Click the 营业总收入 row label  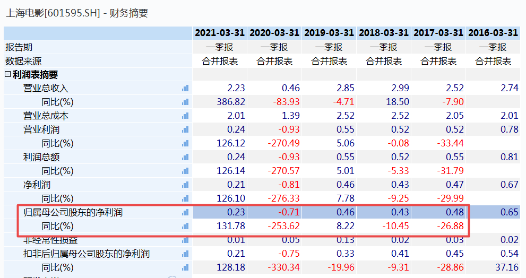(x=46, y=88)
